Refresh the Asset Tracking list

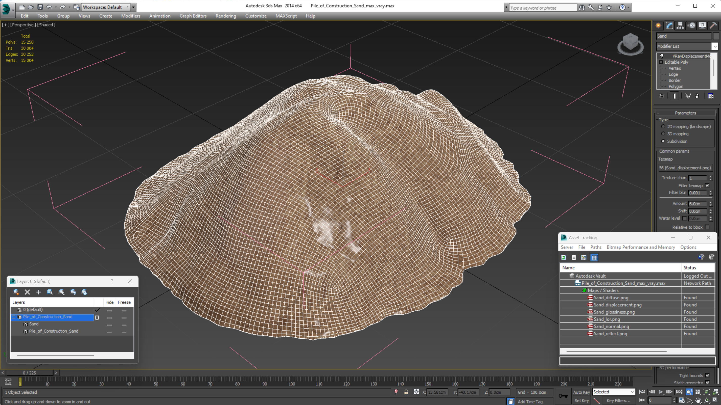564,257
